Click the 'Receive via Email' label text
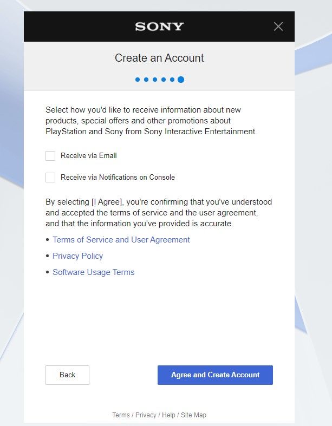The image size is (332, 426). point(89,156)
